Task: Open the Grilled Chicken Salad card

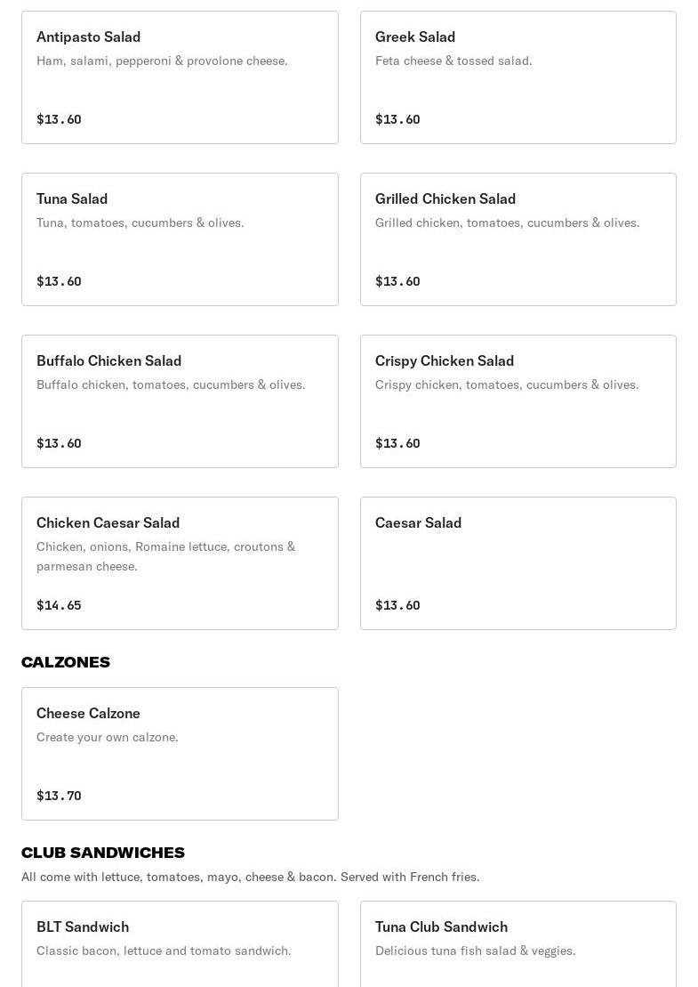Action: click(517, 239)
